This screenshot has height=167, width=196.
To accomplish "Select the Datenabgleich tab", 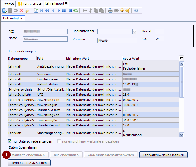I will (14, 18).
